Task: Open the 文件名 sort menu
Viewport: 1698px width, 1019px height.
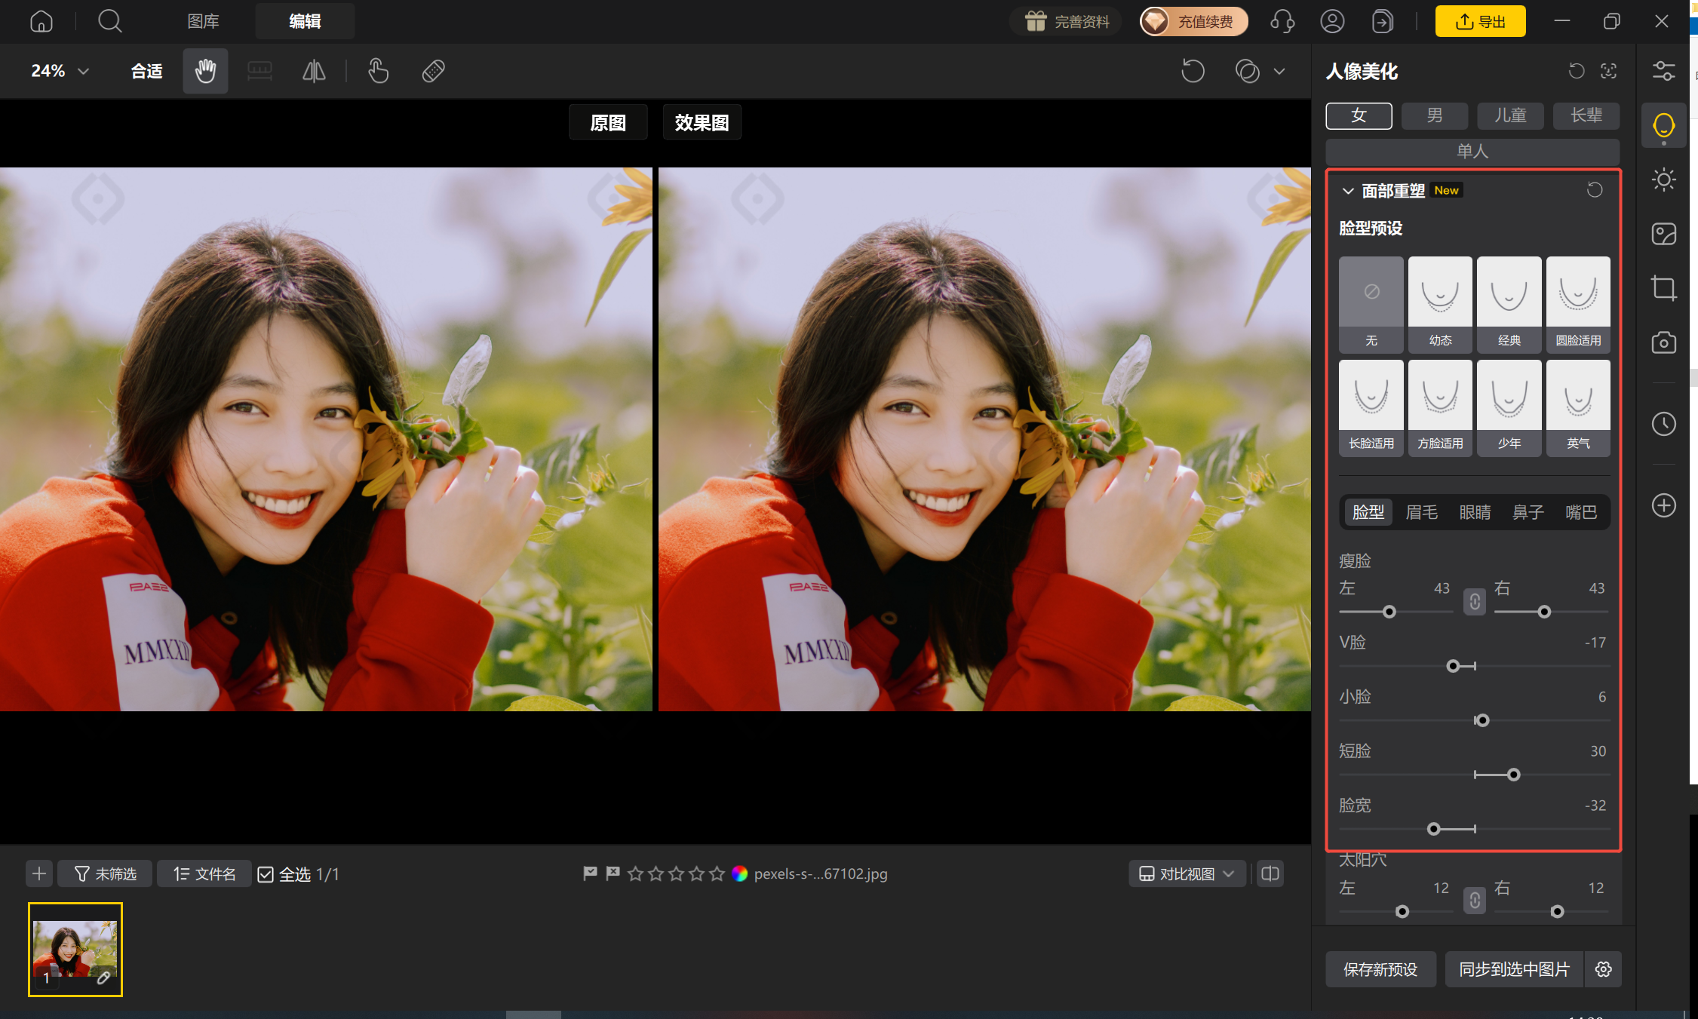Action: 204,873
